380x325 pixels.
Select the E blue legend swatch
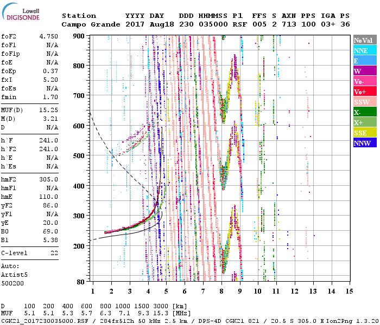(365, 61)
